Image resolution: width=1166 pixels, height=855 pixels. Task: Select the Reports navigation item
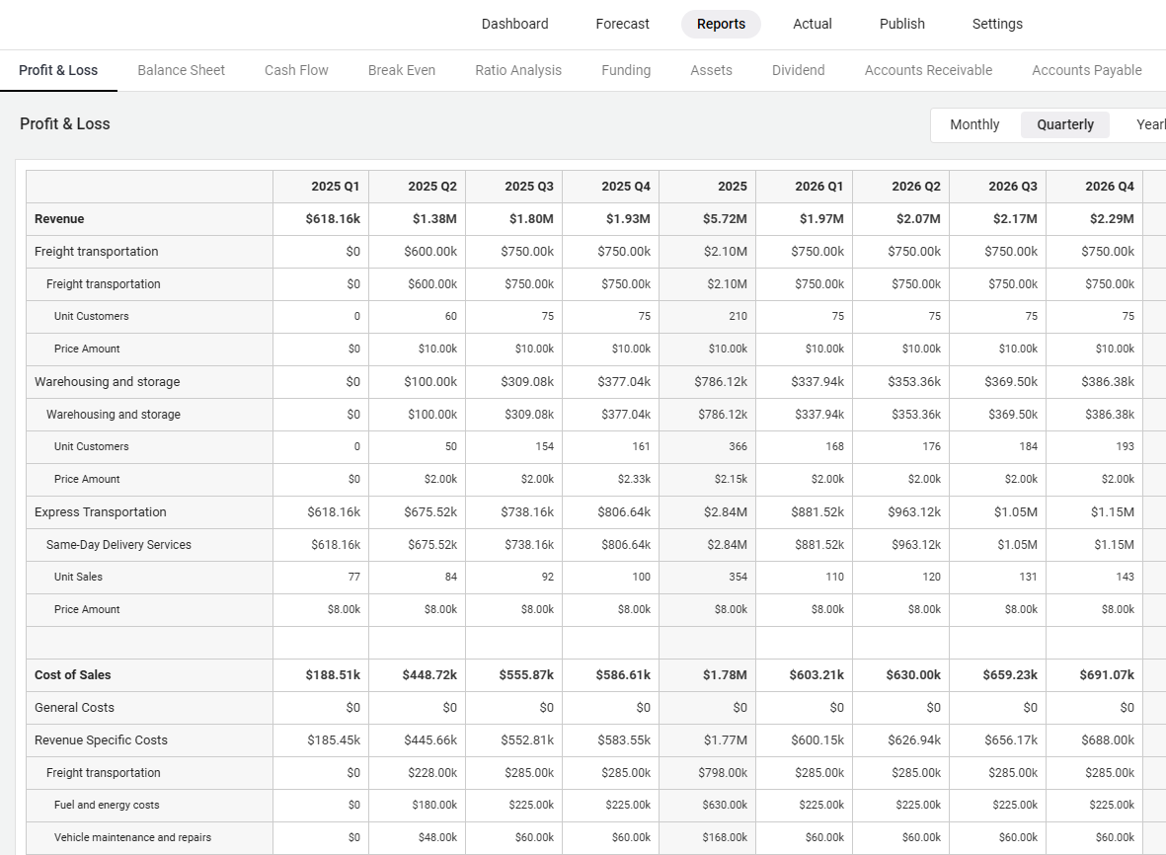[x=721, y=24]
